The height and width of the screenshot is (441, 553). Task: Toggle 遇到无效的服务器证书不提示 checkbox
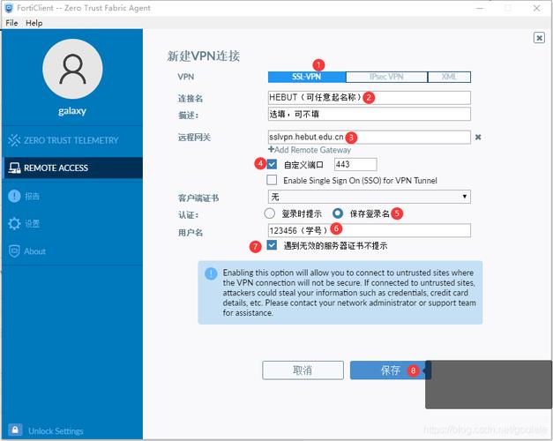click(272, 245)
